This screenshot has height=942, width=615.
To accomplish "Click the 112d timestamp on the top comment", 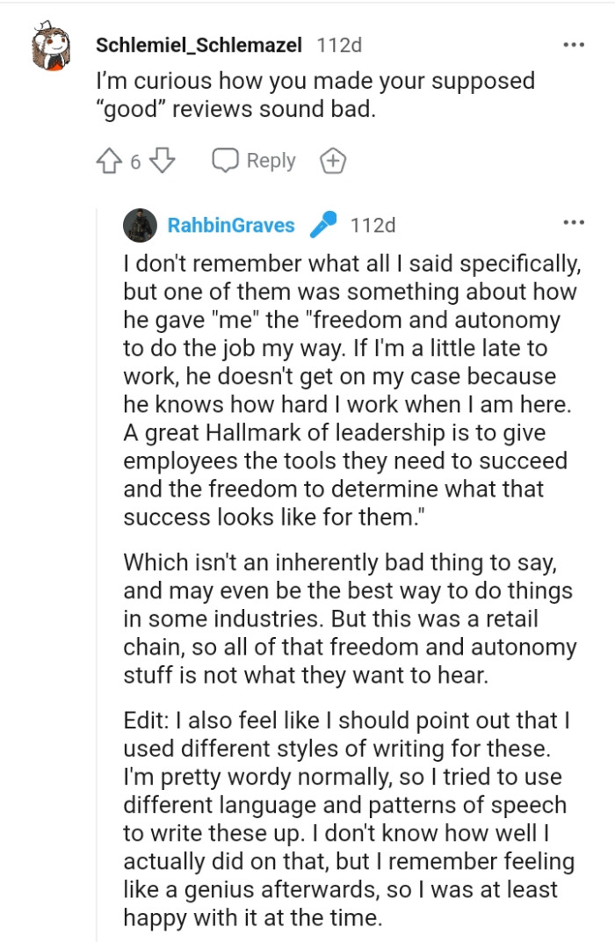I will pos(339,44).
